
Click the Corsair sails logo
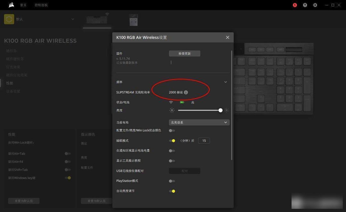(x=11, y=5)
